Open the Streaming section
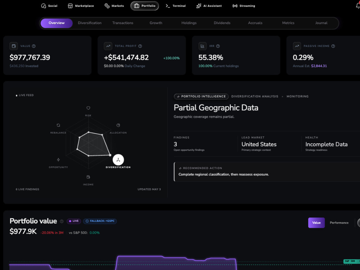Screen dimensions: 360x270 tap(244, 6)
